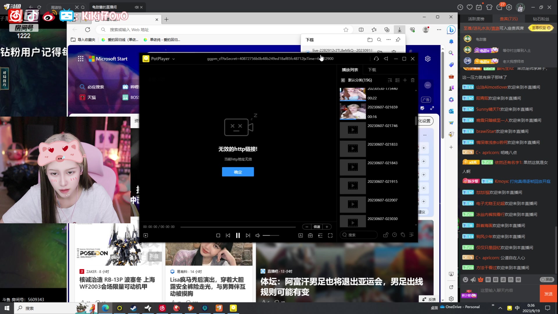The width and height of the screenshot is (558, 314).
Task: Delete playlist items with the trash icon
Action: tap(413, 80)
